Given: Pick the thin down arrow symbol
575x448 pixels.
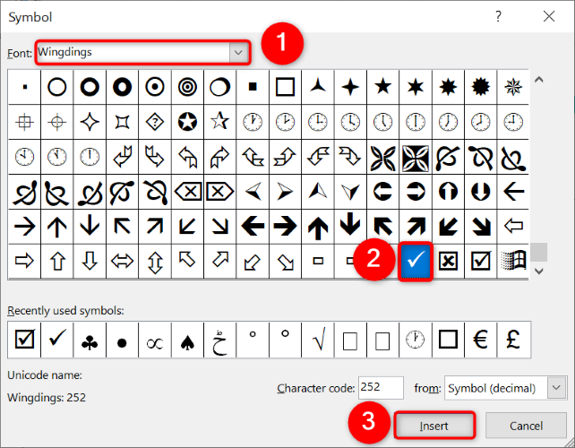Looking at the screenshot, I should click(90, 226).
